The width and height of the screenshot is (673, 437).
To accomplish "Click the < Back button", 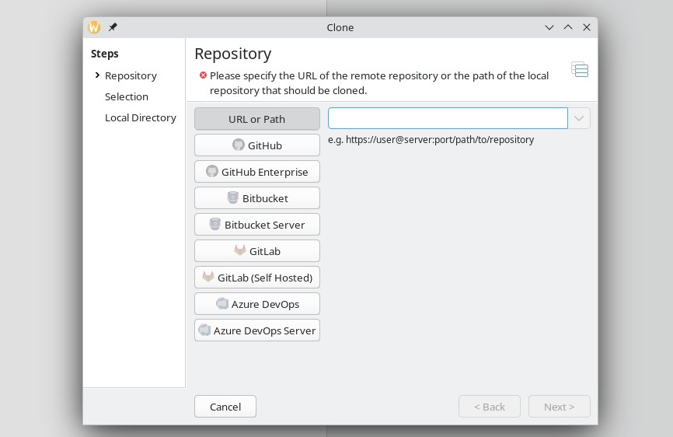I will point(490,407).
